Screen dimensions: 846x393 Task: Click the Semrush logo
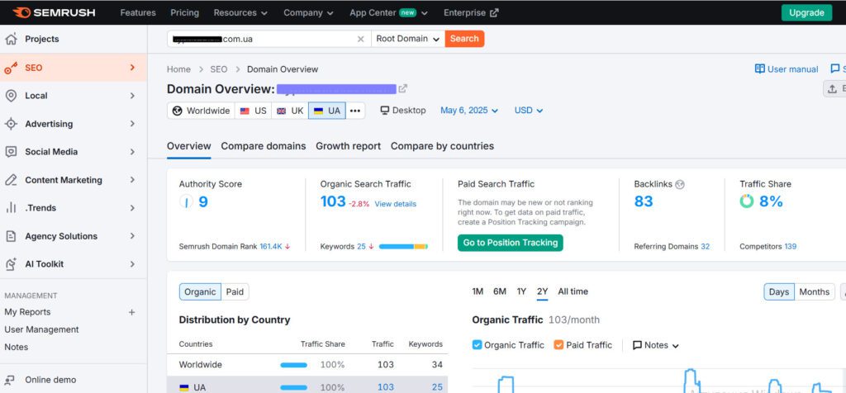(54, 12)
